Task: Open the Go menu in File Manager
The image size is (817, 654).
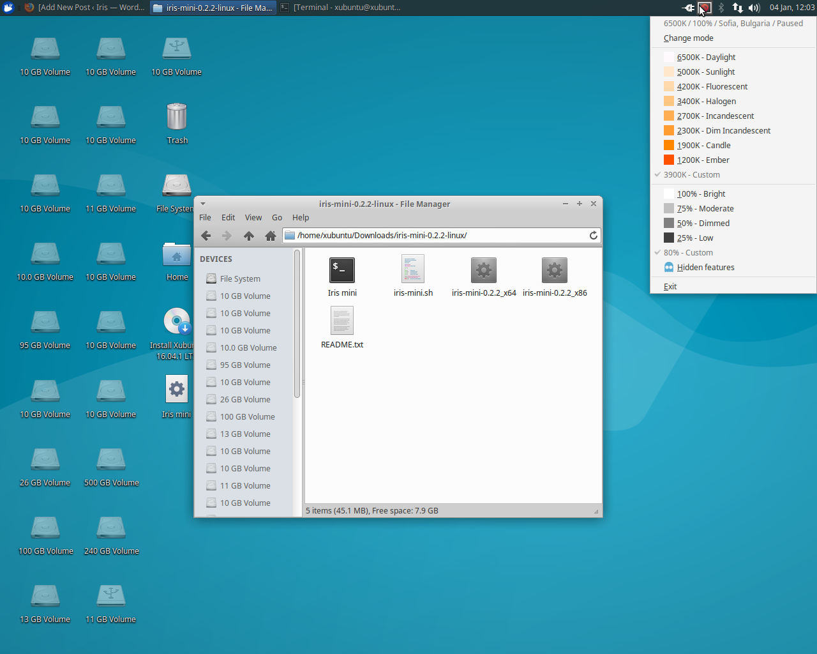Action: tap(277, 217)
